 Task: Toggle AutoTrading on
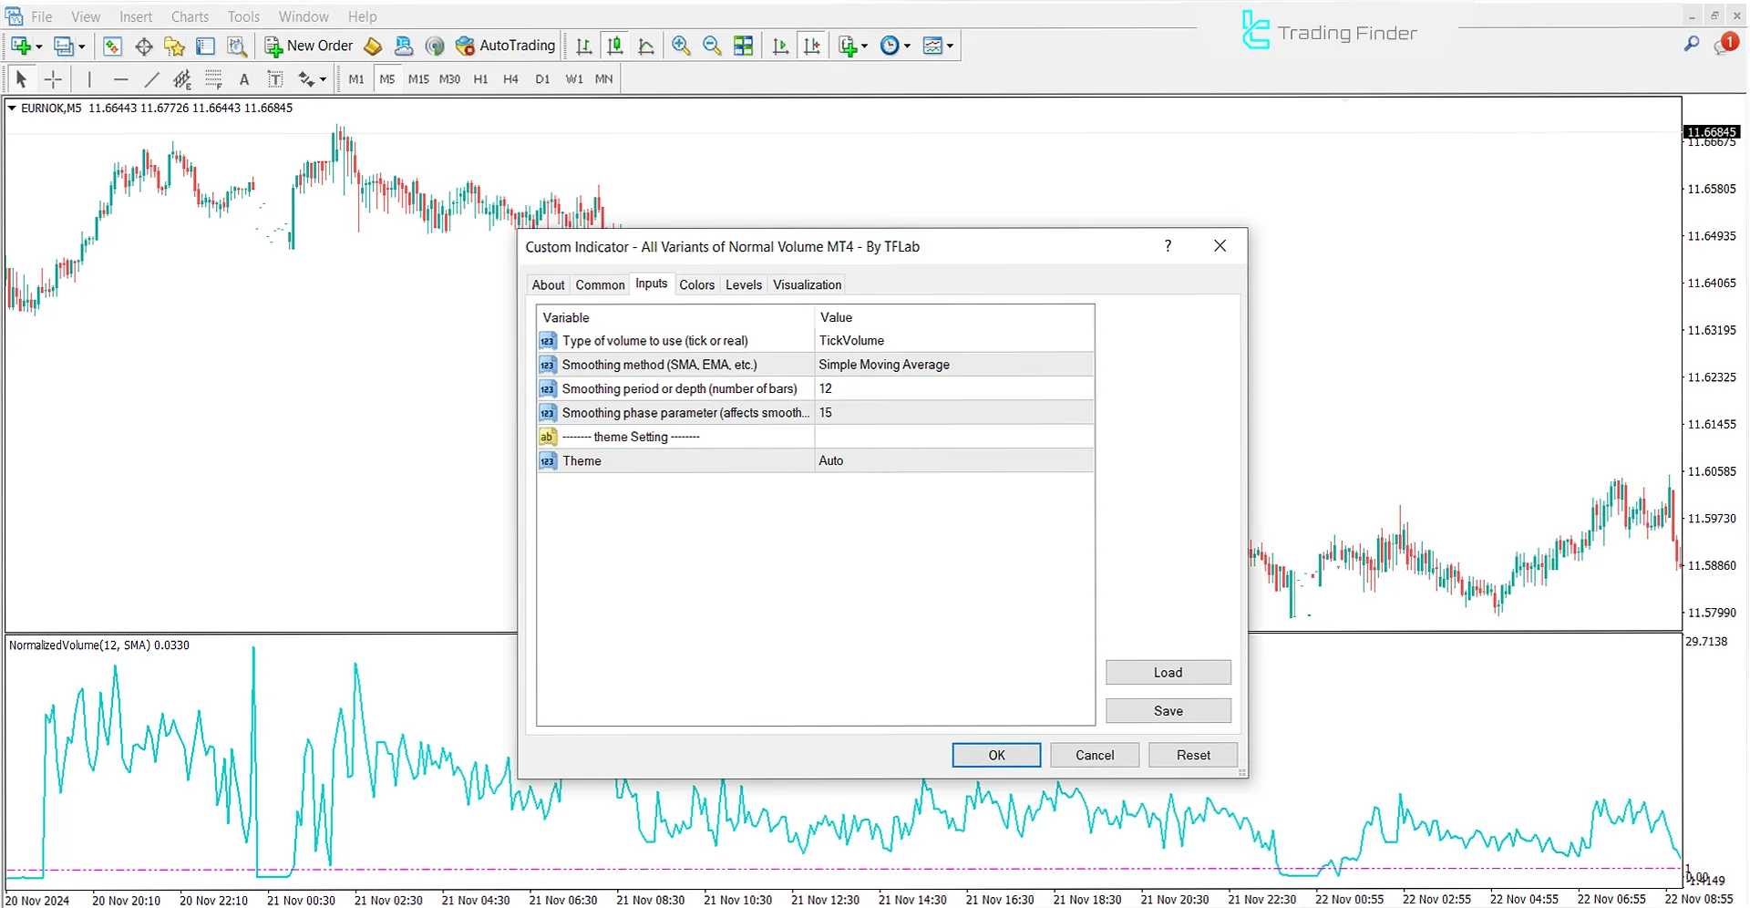[x=506, y=46]
